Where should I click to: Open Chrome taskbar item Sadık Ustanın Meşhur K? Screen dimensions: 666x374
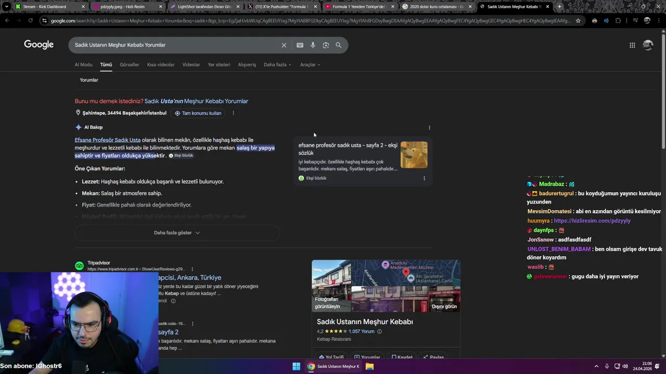[334, 366]
